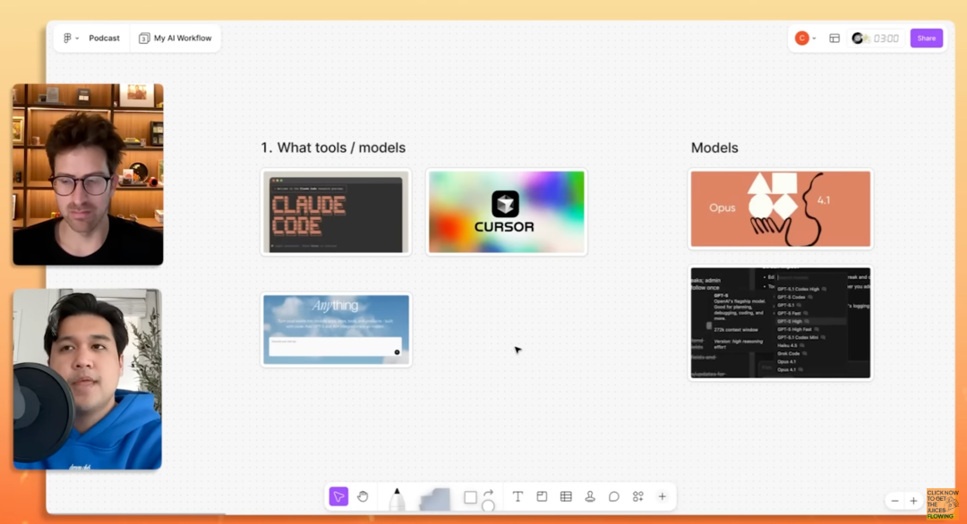Click the '1. What tools / models' heading

(x=333, y=148)
